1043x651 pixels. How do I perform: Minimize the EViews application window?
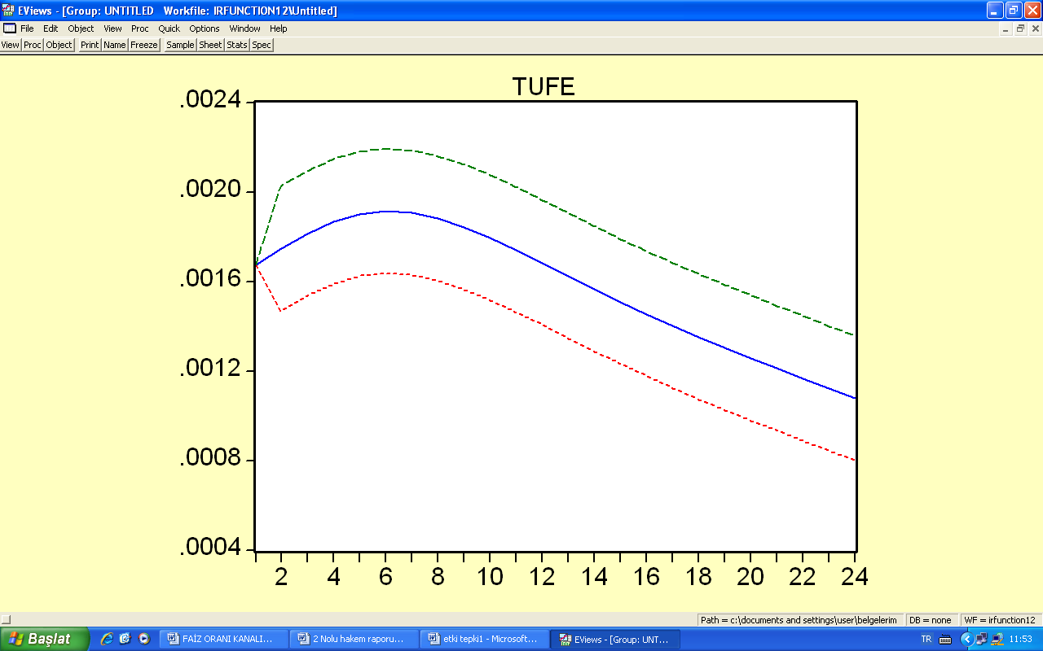click(995, 11)
